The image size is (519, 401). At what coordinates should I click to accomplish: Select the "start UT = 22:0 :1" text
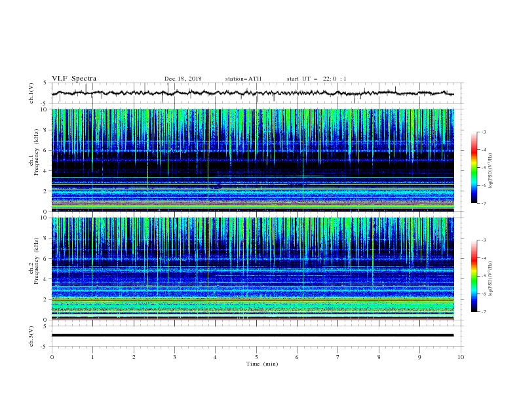click(x=317, y=79)
